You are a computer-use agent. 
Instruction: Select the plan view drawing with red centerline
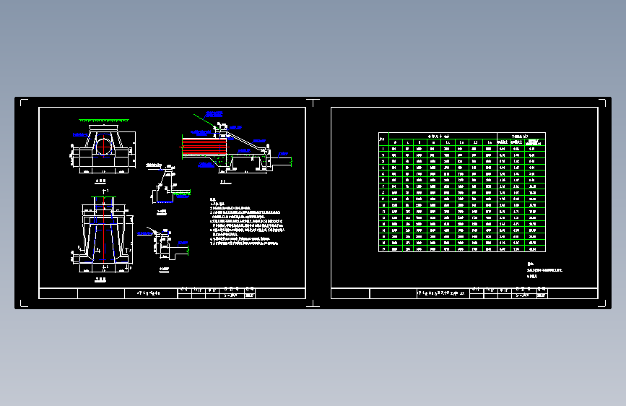point(103,233)
